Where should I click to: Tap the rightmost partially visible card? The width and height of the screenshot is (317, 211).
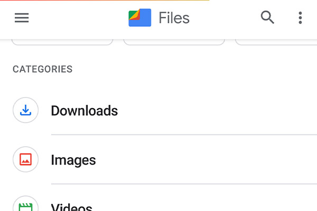coord(276,42)
